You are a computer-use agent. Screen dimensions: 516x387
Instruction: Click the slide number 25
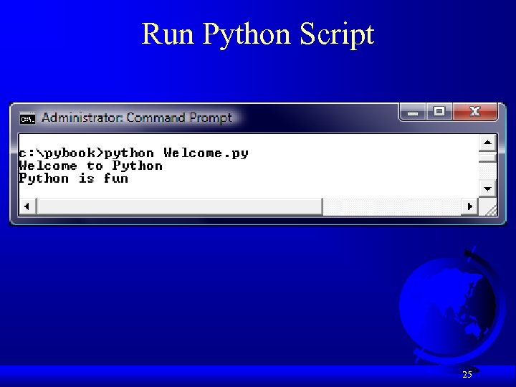click(x=467, y=375)
